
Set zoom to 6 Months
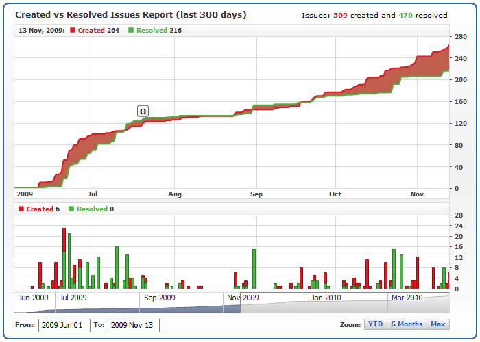(x=407, y=324)
